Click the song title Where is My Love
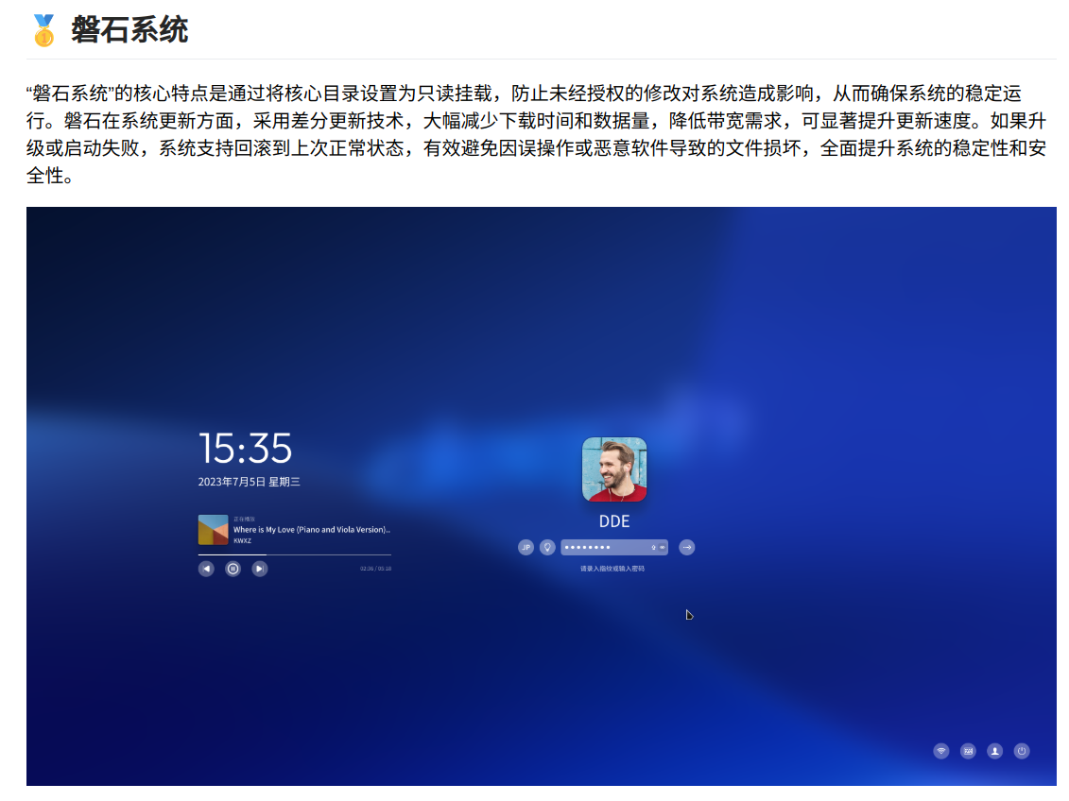 [312, 530]
